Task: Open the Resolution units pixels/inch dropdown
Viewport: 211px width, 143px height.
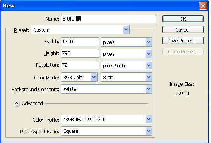Action: point(126,65)
